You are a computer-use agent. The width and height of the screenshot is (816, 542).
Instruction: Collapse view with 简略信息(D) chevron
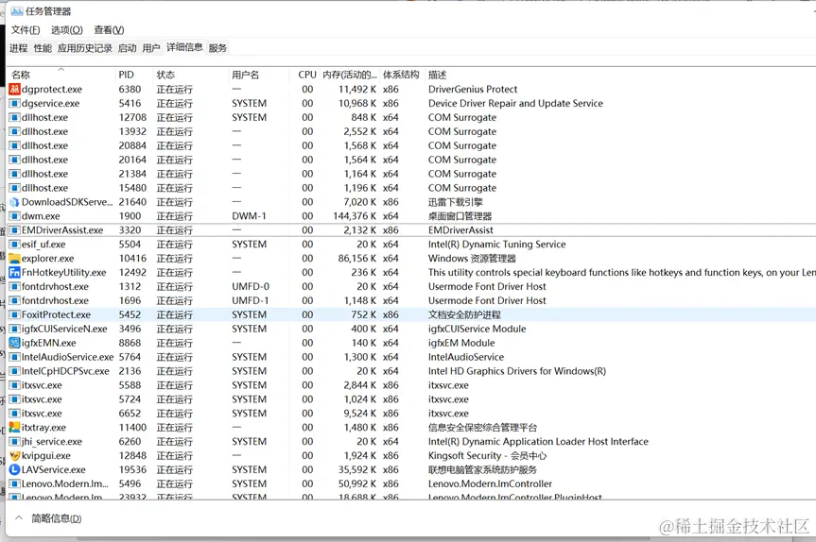(19, 517)
